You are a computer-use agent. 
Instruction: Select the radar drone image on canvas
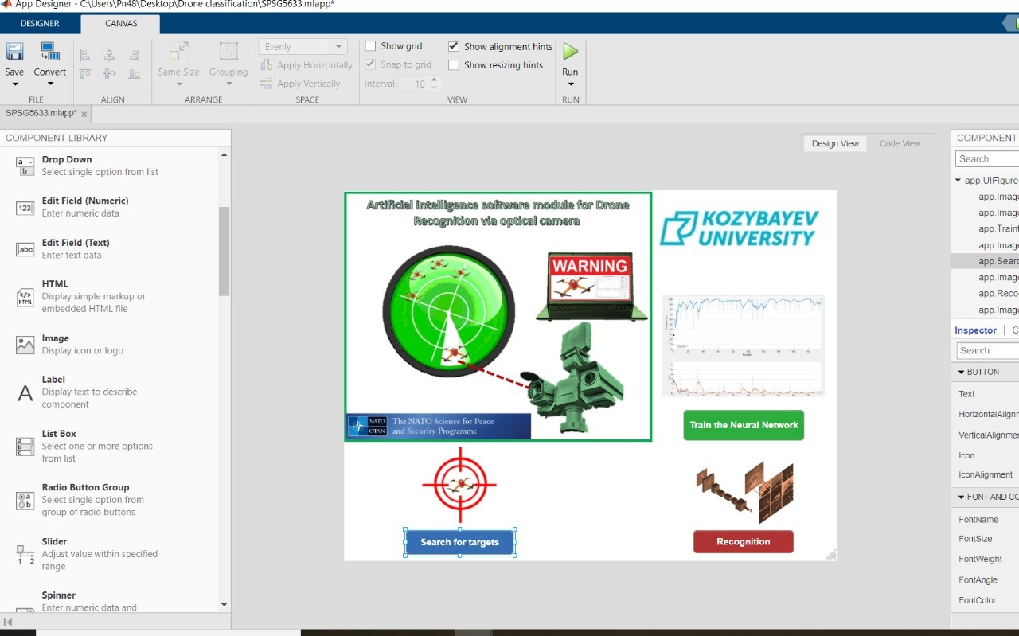coord(498,317)
